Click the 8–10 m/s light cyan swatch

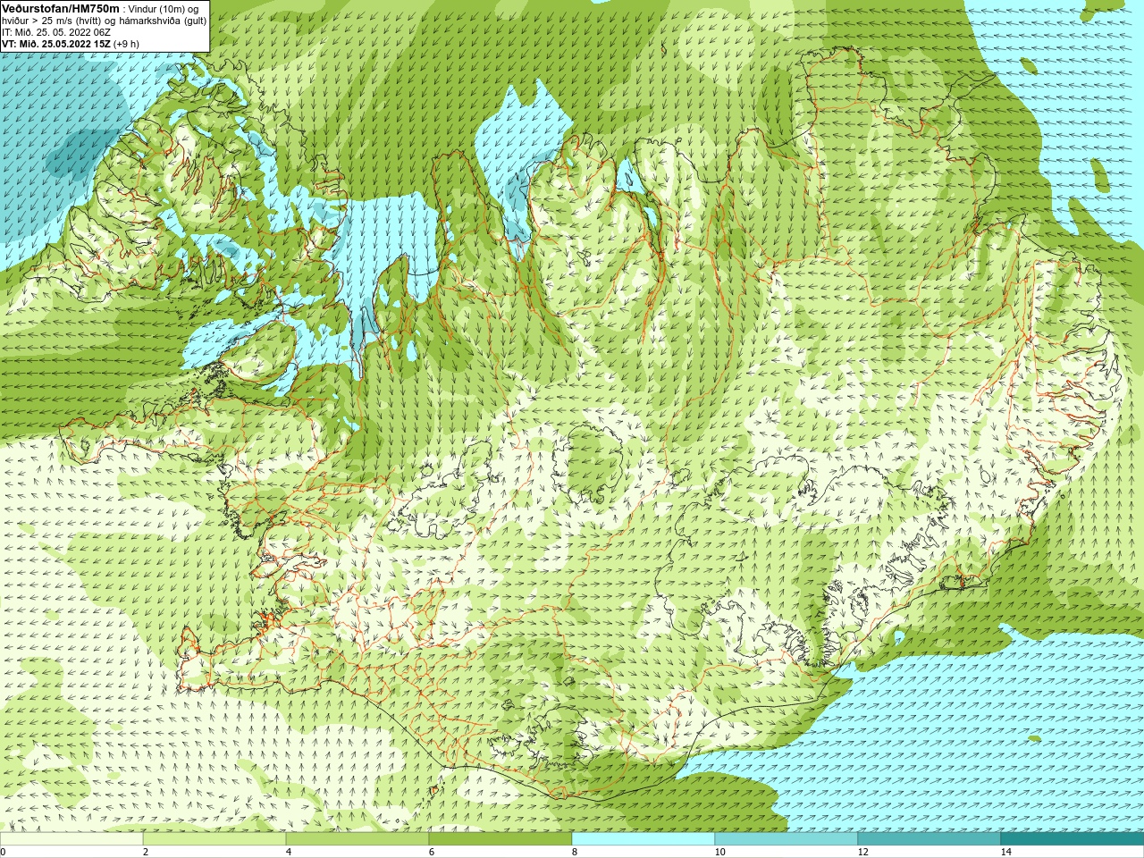tap(643, 839)
